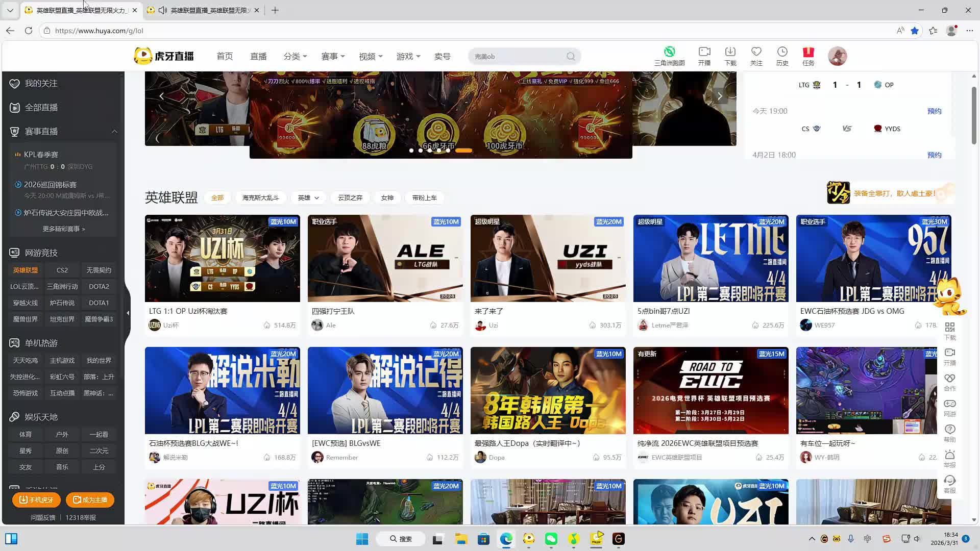Open the 开播 camera icon in header
The height and width of the screenshot is (551, 980).
[704, 52]
